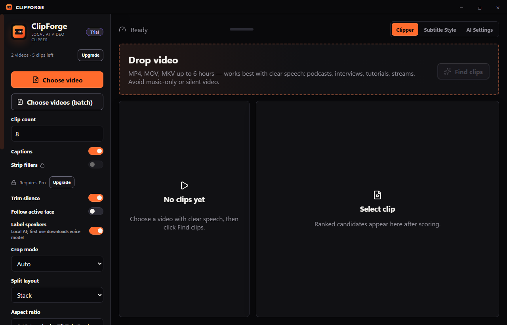The height and width of the screenshot is (325, 507).
Task: Click the play icon above No clips yet
Action: tap(184, 185)
